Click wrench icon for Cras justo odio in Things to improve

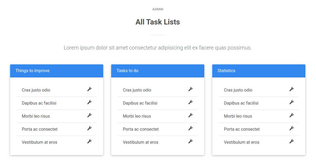pyautogui.click(x=89, y=89)
